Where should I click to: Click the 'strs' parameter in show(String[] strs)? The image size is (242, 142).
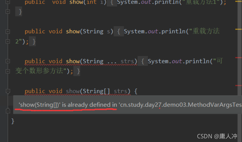point(120,91)
